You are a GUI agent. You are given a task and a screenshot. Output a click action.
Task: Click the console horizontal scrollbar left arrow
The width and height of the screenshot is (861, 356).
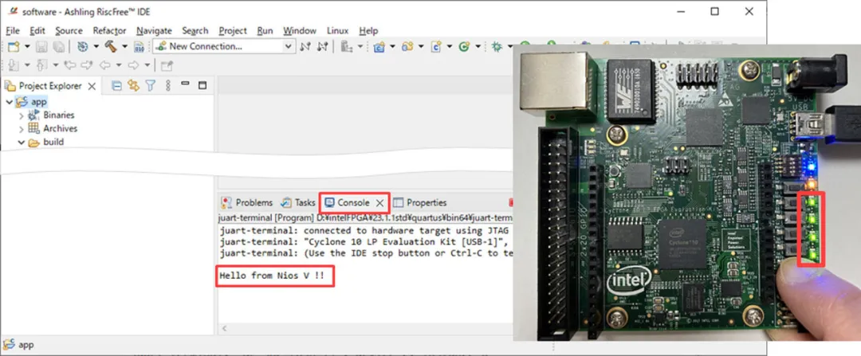click(x=223, y=329)
